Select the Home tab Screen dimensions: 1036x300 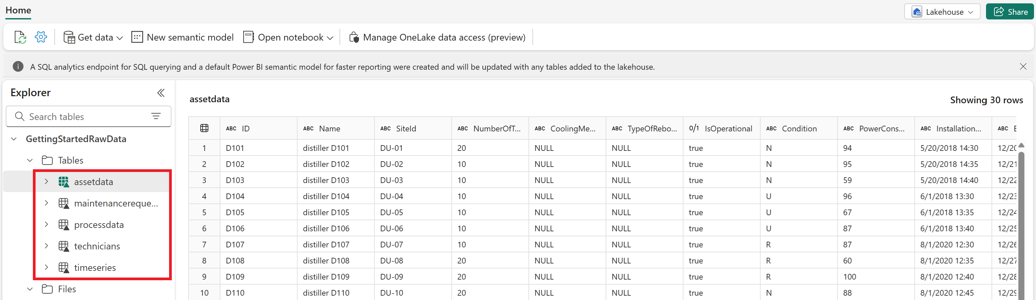point(18,10)
